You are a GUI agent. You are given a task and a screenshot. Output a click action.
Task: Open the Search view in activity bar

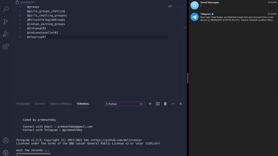(x=6, y=9)
